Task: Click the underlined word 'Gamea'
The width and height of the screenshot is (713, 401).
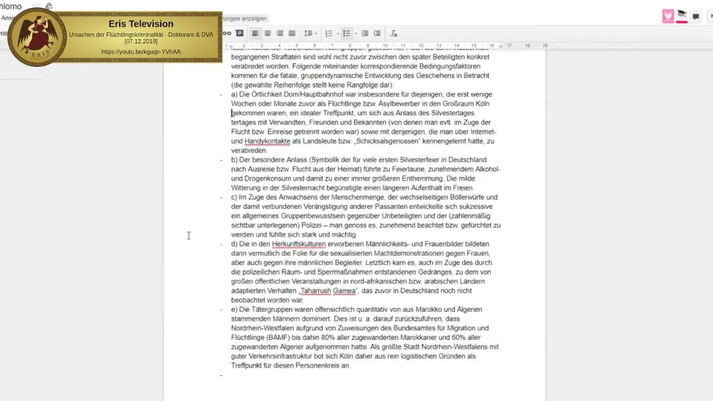Action: (344, 291)
